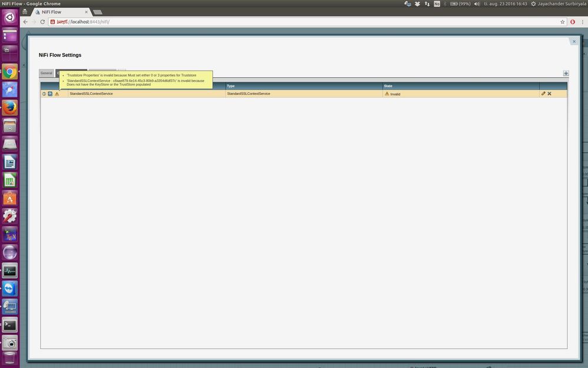This screenshot has width=588, height=368.
Task: Reload the page in Chrome
Action: (x=42, y=22)
